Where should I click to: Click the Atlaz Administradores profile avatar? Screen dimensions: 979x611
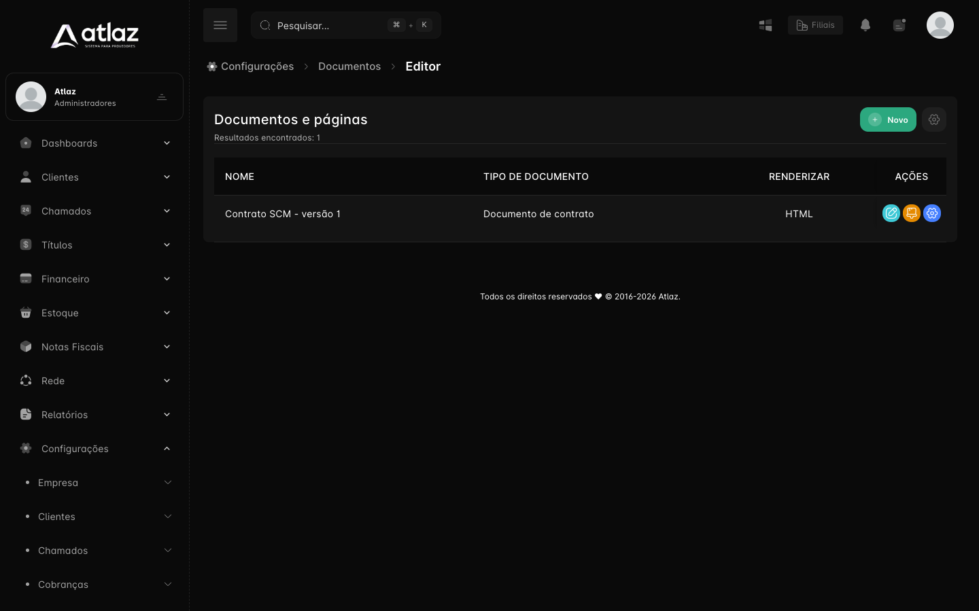31,96
